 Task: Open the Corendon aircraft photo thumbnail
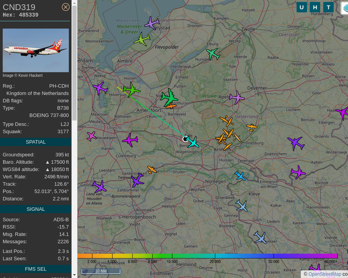click(36, 50)
